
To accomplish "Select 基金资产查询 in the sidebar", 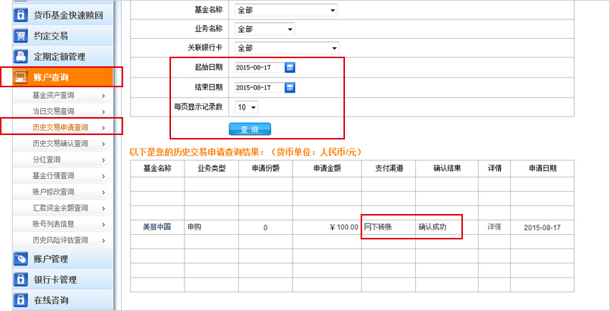I will pyautogui.click(x=63, y=95).
